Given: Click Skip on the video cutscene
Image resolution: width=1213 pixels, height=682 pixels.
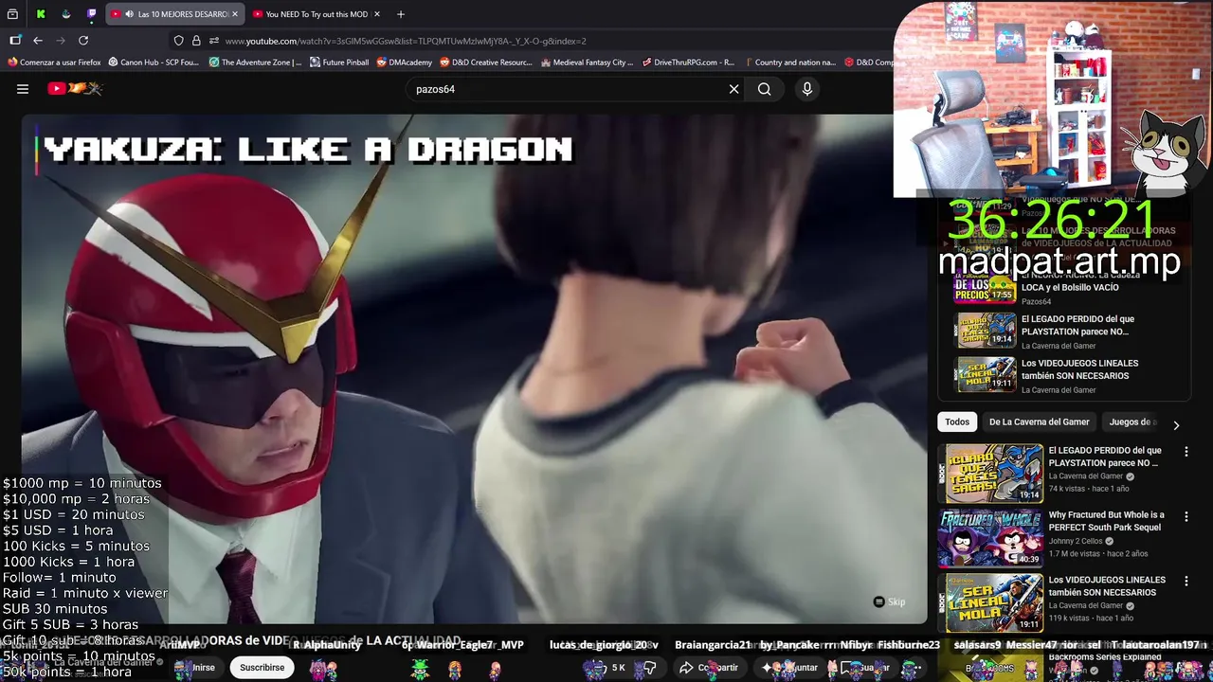Looking at the screenshot, I should (890, 602).
